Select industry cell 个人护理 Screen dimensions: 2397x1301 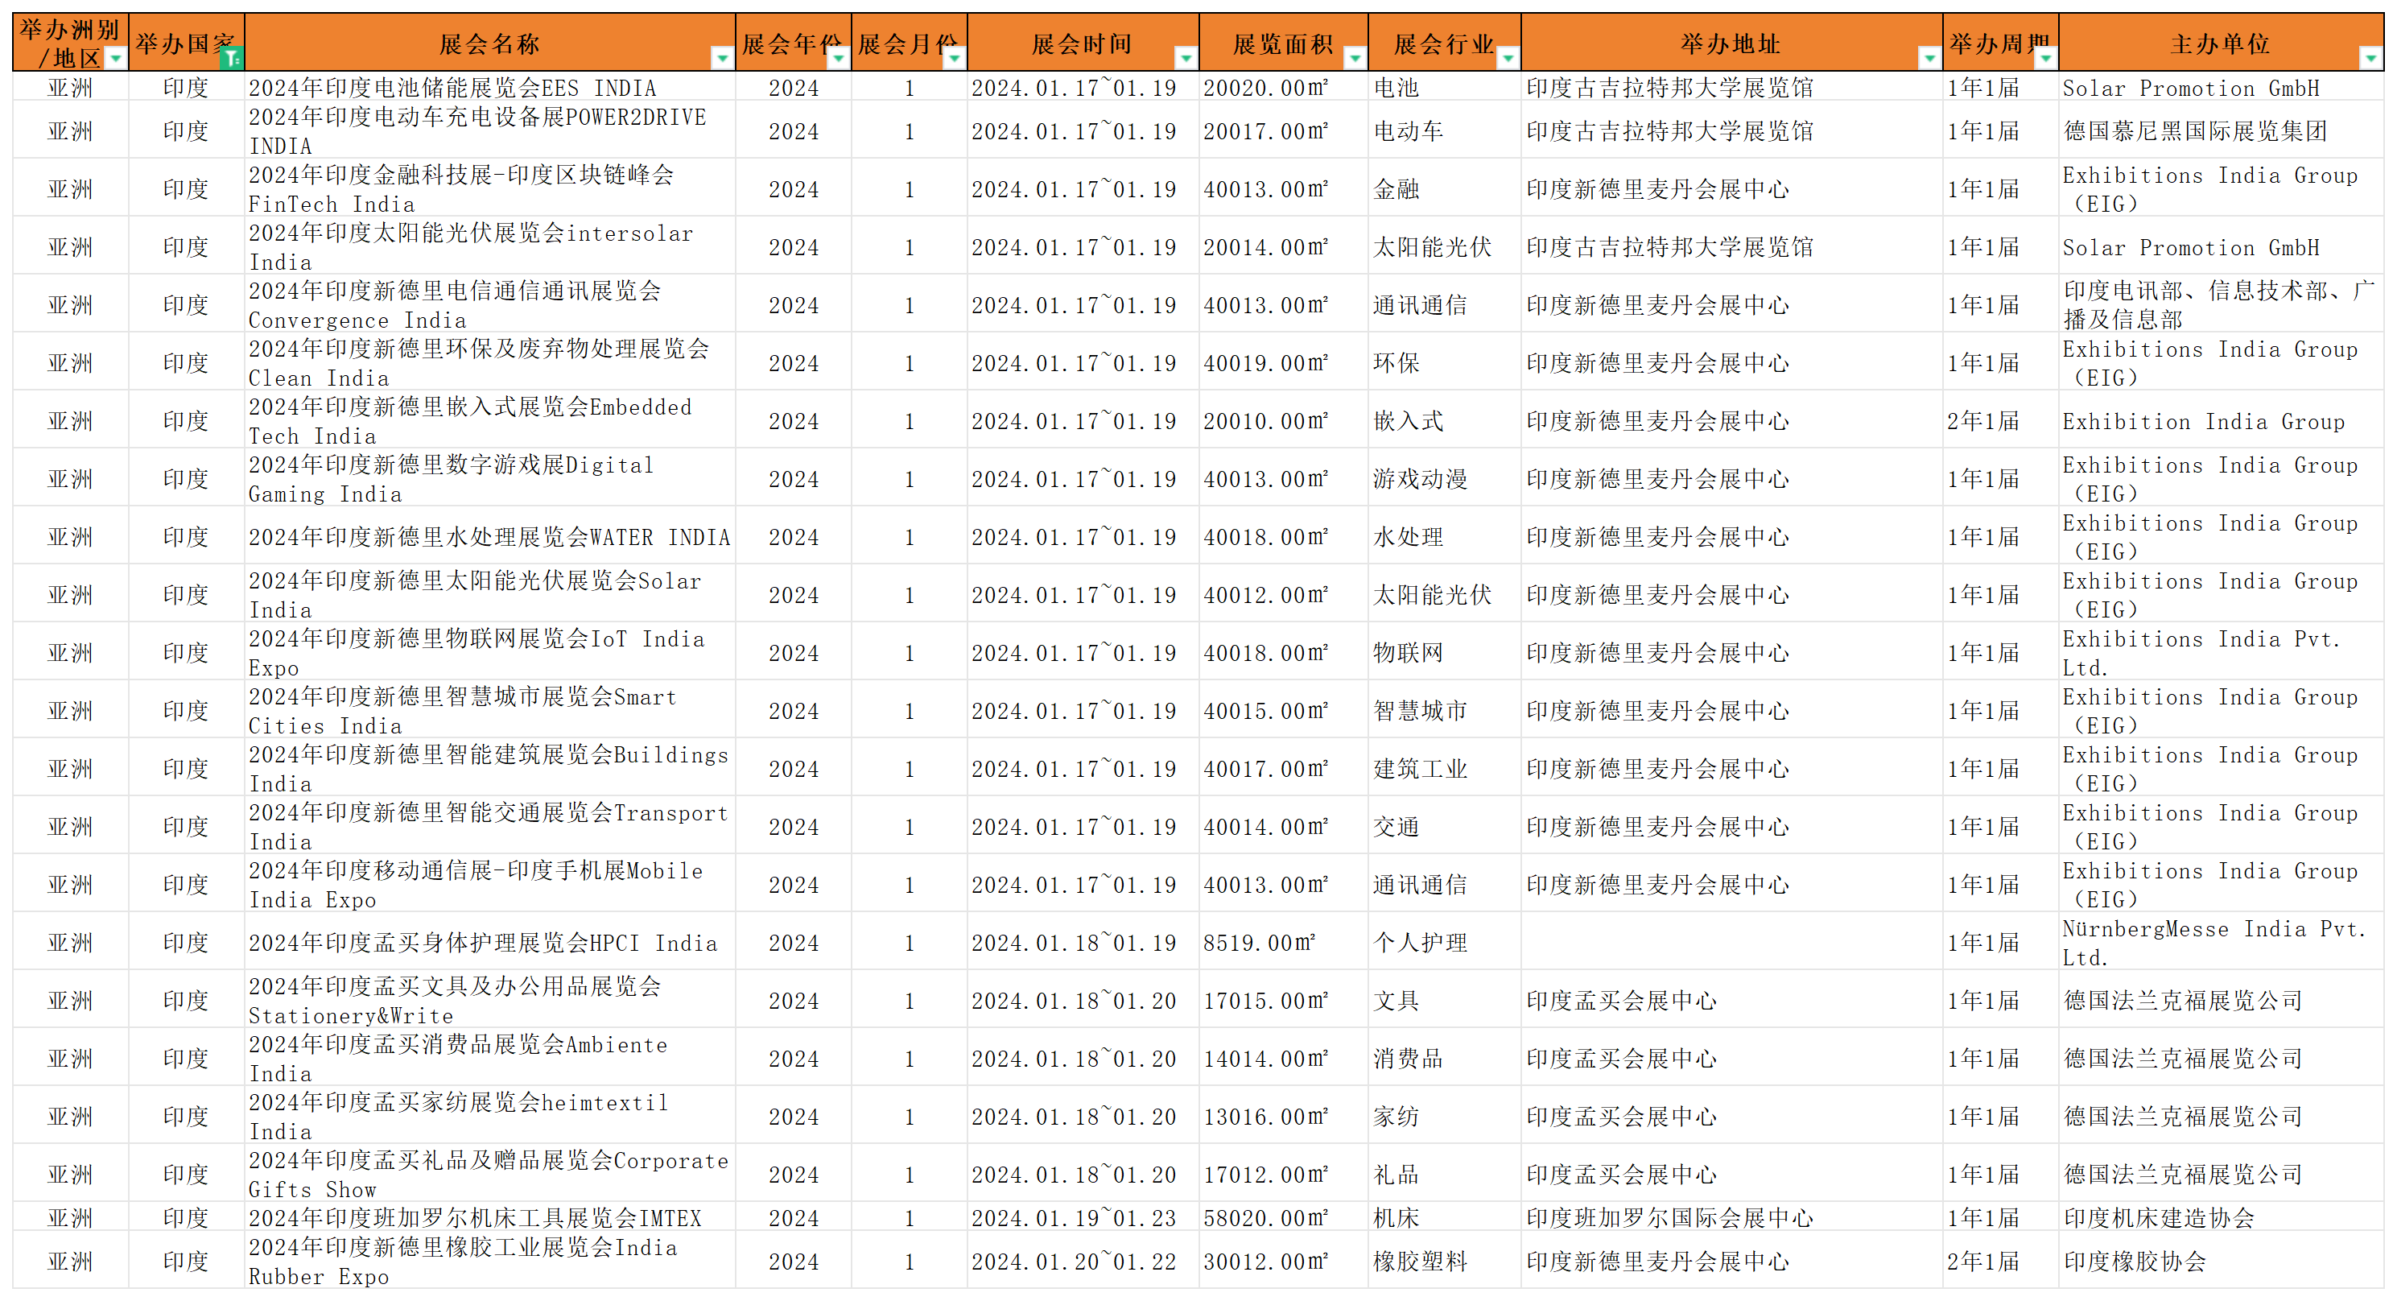point(1444,942)
